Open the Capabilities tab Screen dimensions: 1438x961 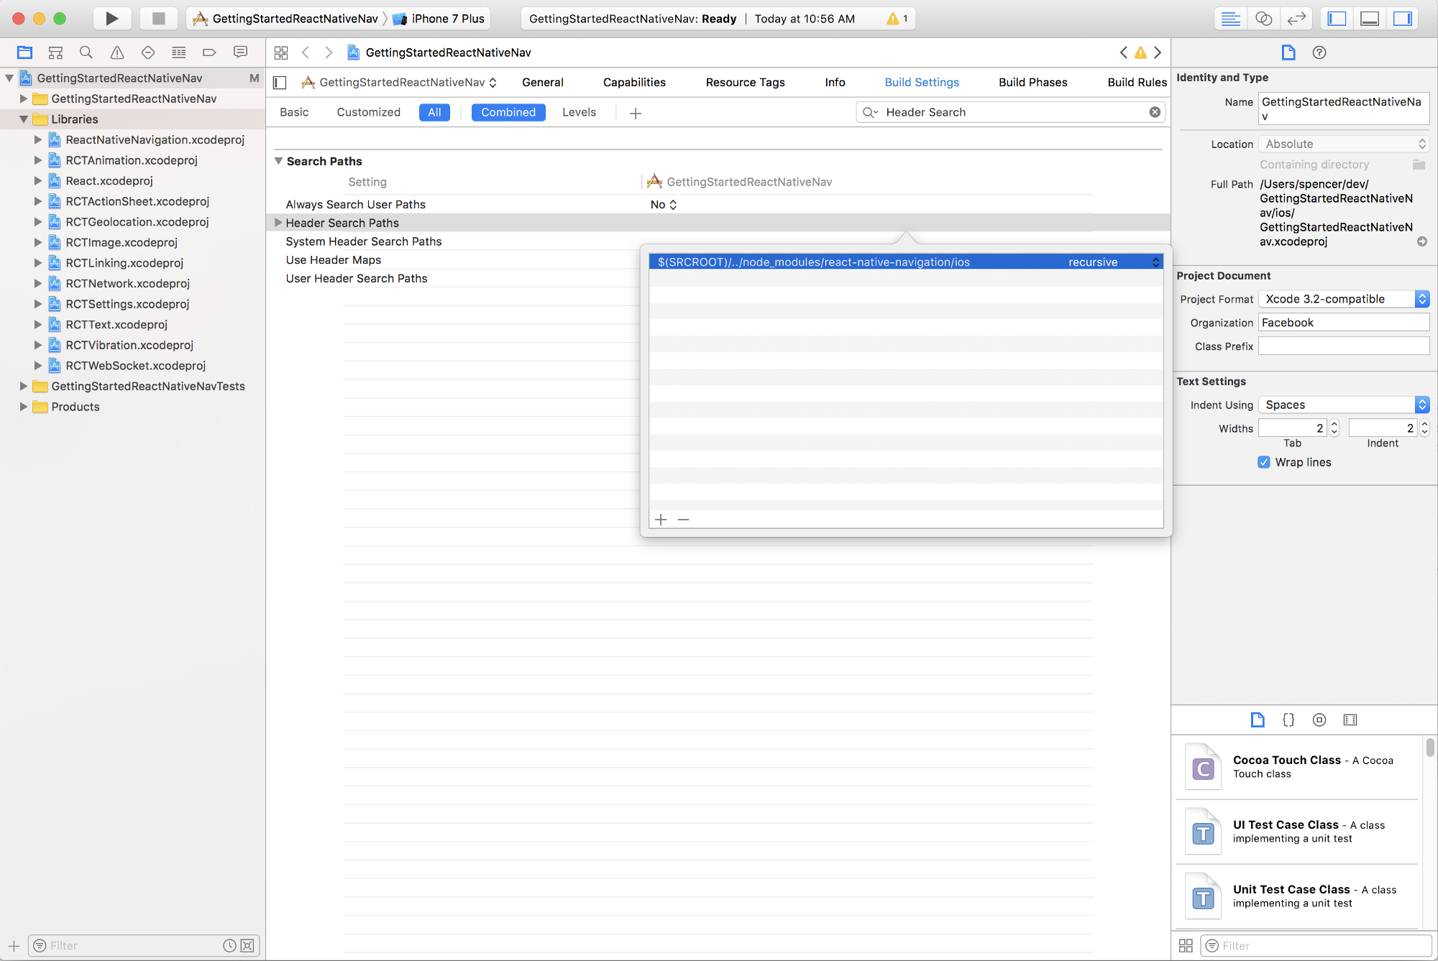point(634,83)
